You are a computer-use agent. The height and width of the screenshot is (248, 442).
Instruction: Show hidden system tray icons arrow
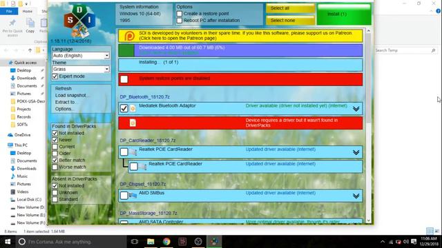tap(383, 242)
